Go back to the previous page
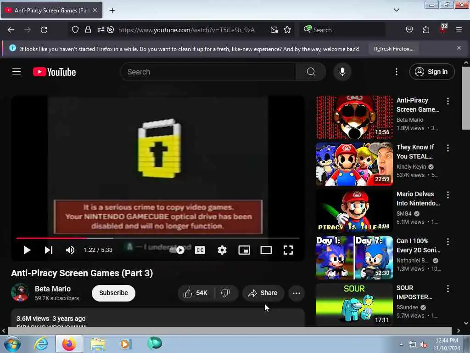 (11, 30)
